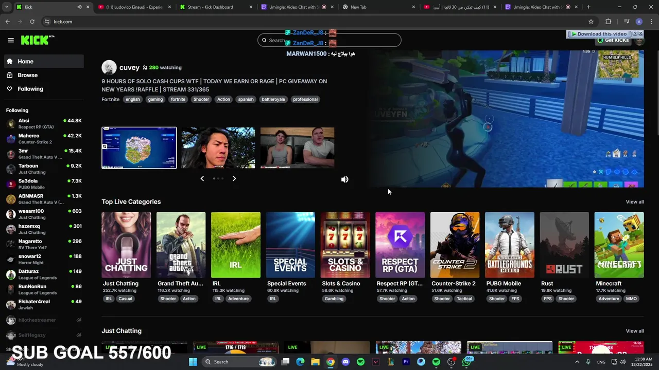Open offline hilothestreamer channel in sidebar
Image resolution: width=659 pixels, height=370 pixels.
(44, 320)
